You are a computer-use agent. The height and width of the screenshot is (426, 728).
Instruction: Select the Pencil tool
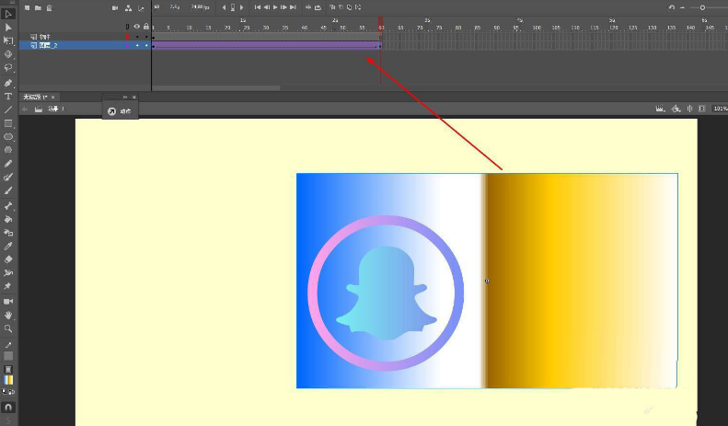8,164
